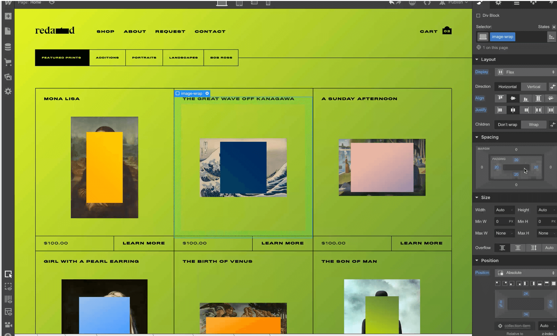The image size is (557, 336).
Task: Toggle X-ray mode icon in sidebar
Action: [8, 287]
